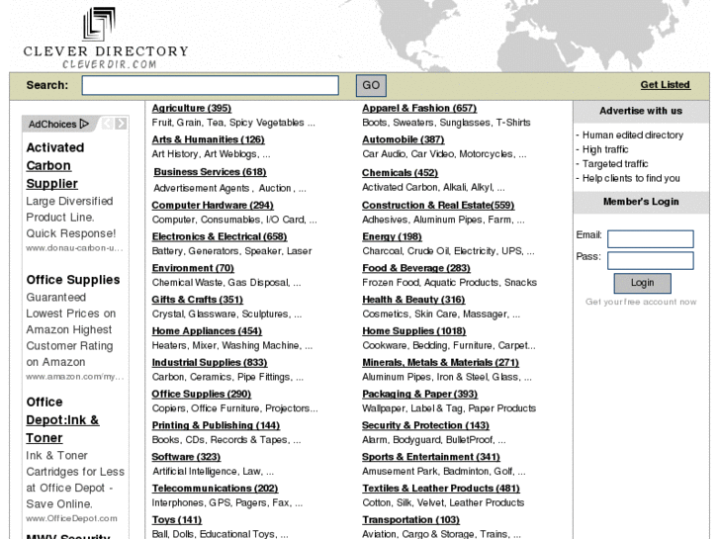Click the ad previous arrow
This screenshot has width=719, height=539.
pos(107,124)
